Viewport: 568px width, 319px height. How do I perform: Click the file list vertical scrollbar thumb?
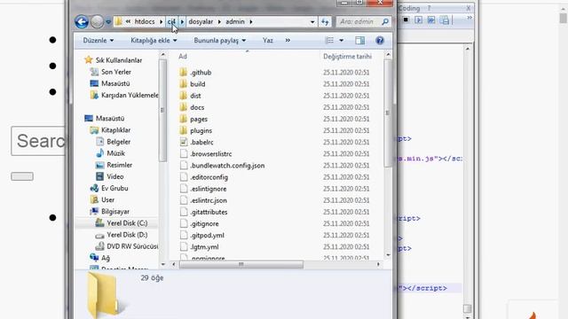click(388, 113)
